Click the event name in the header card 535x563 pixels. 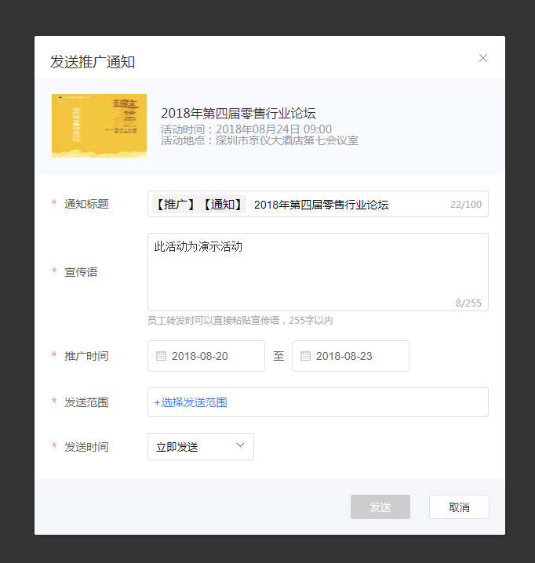[x=238, y=113]
